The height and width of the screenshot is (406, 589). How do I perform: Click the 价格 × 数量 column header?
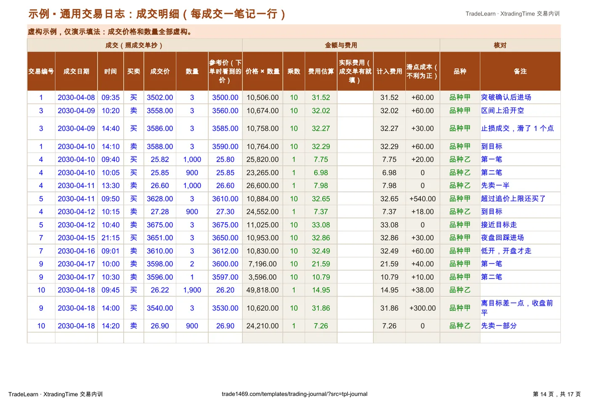click(263, 72)
